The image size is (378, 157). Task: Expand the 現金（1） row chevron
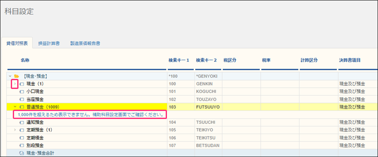pos(15,84)
